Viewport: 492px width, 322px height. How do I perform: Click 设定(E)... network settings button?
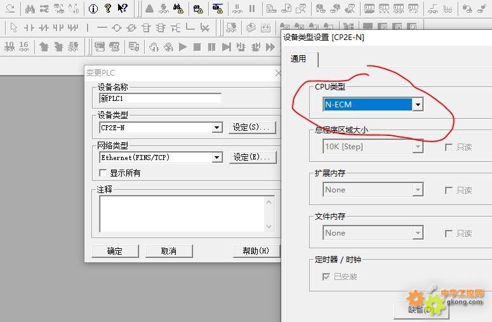(x=252, y=158)
